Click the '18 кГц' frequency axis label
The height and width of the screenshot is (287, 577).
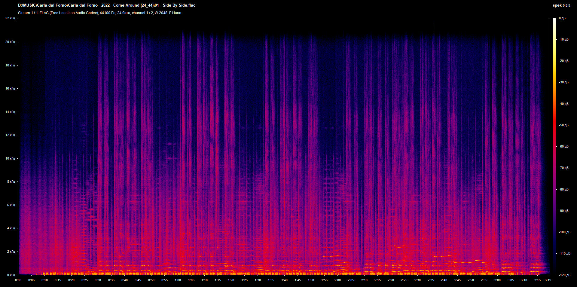[10, 65]
